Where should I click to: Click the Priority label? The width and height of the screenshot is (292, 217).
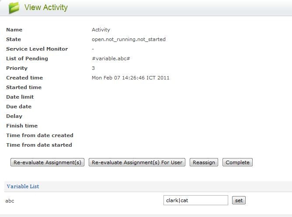point(17,68)
